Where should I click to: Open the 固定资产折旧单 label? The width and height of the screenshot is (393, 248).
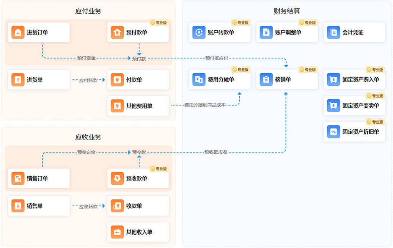click(361, 132)
